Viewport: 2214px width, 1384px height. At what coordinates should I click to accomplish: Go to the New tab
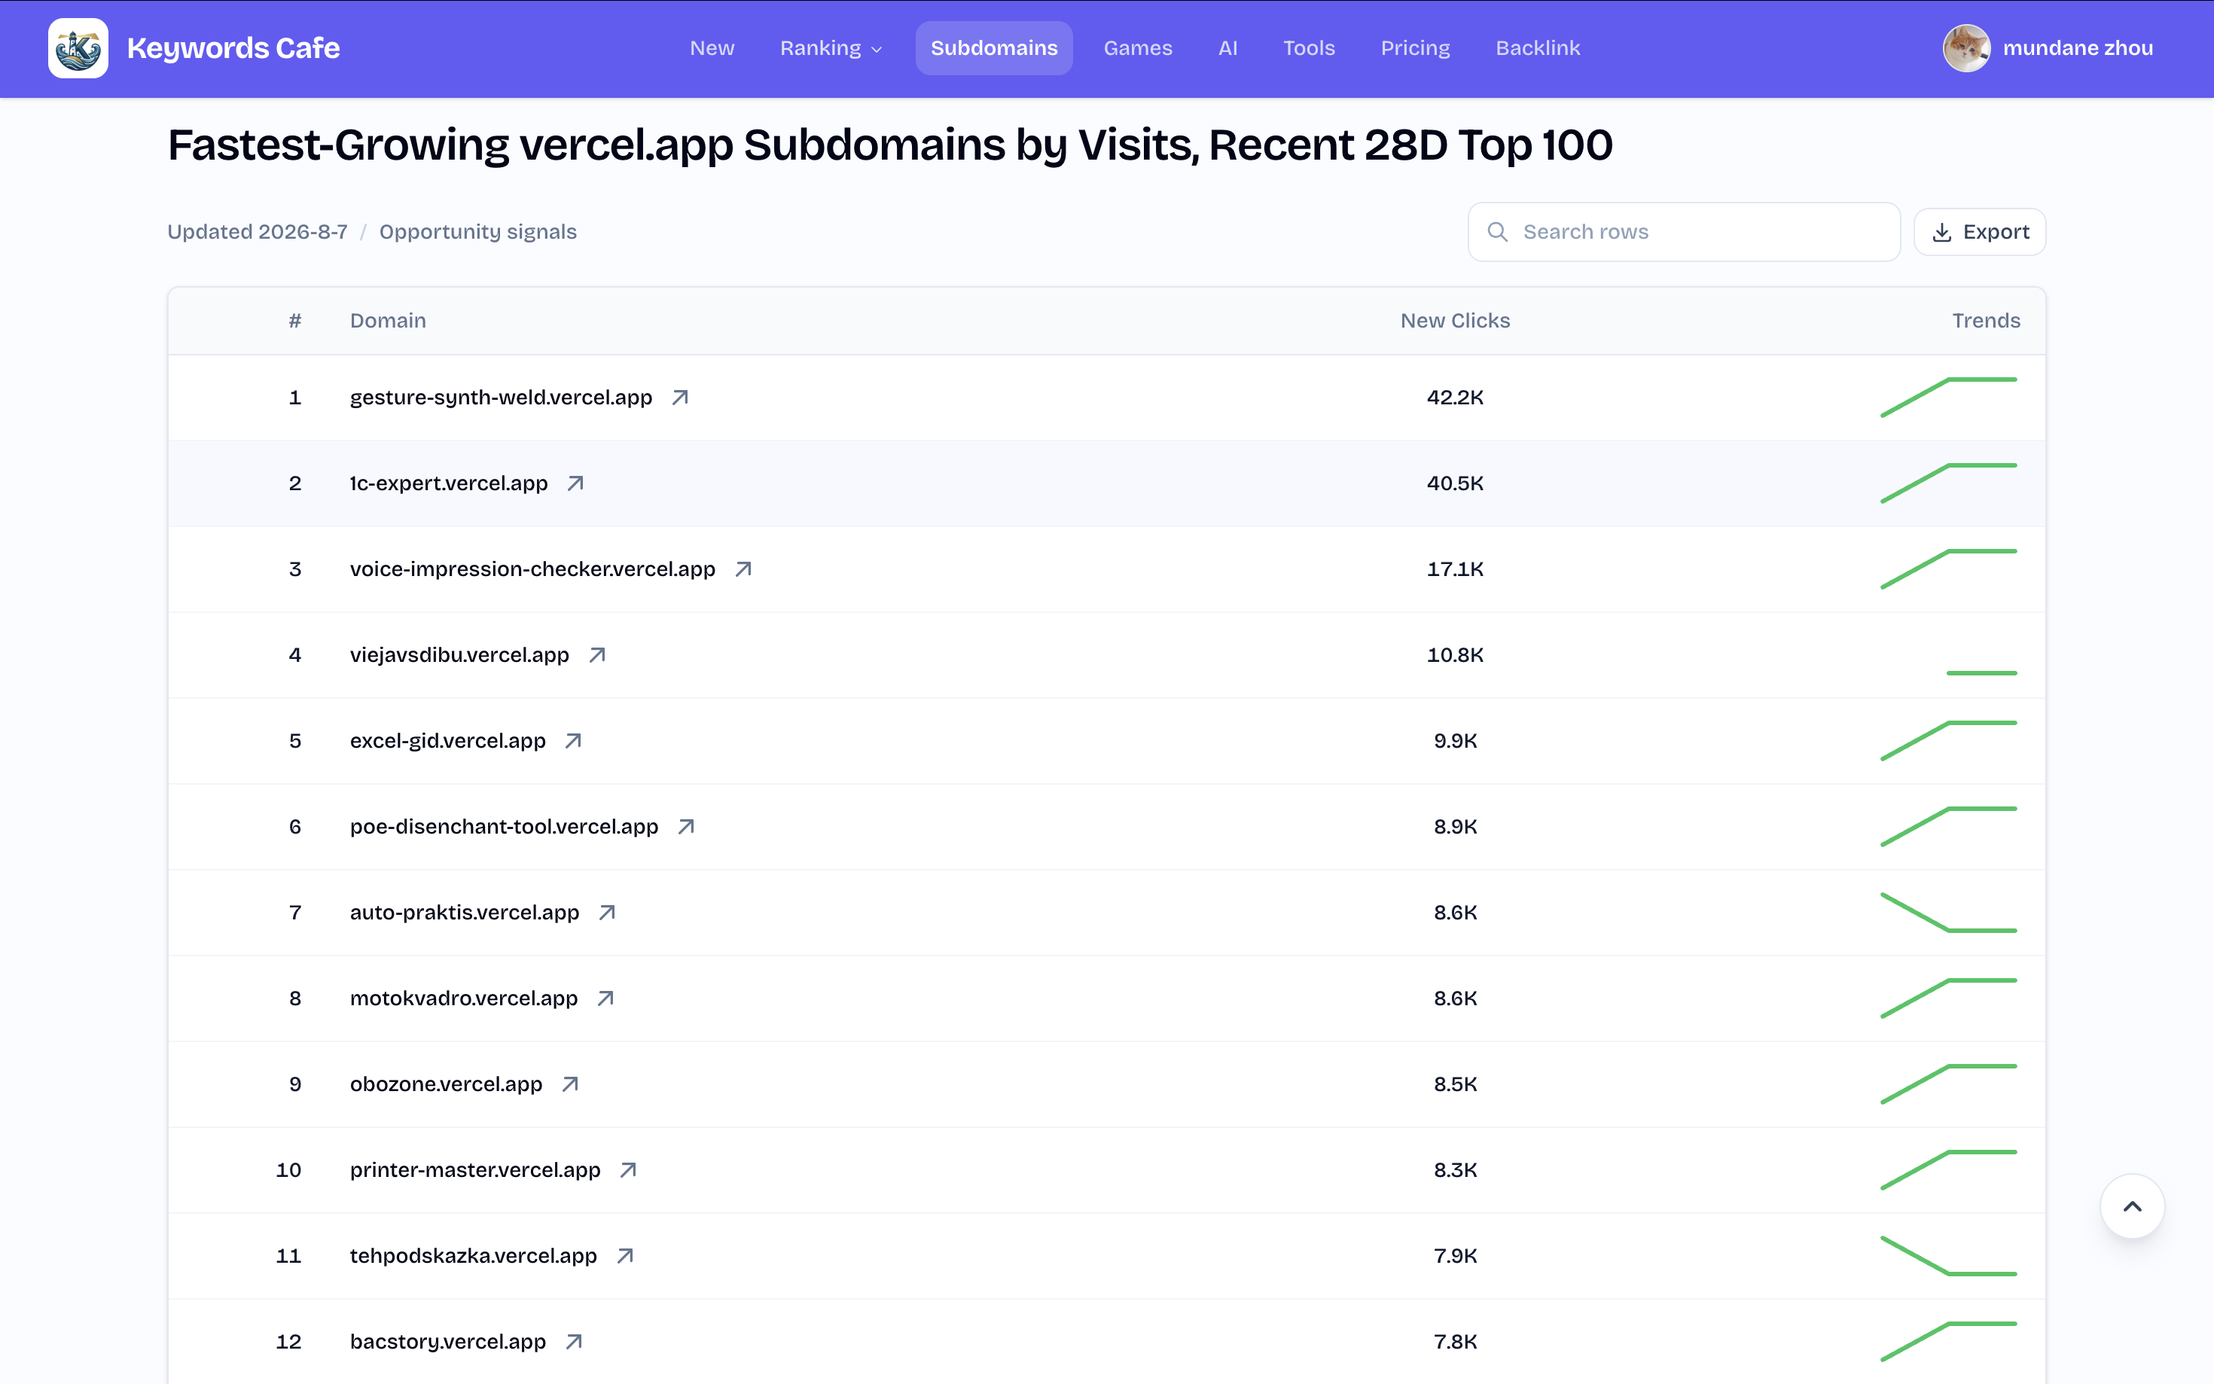712,48
